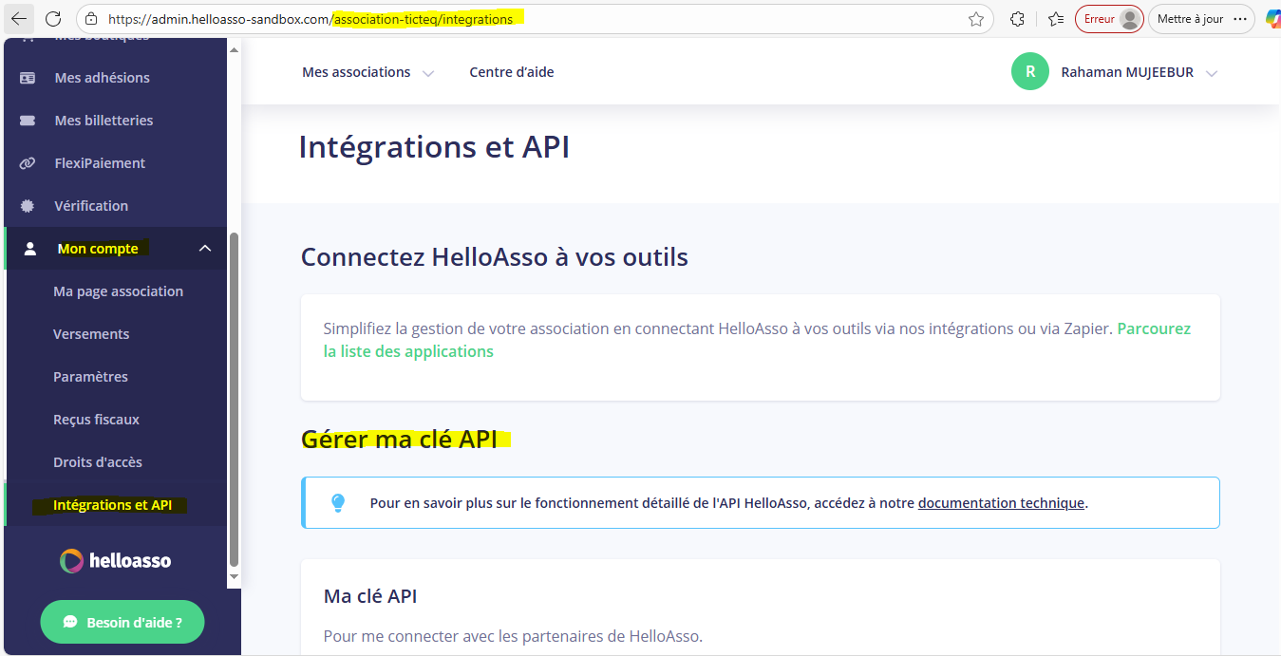Collapse the Mon compte section chevron

[x=205, y=249]
